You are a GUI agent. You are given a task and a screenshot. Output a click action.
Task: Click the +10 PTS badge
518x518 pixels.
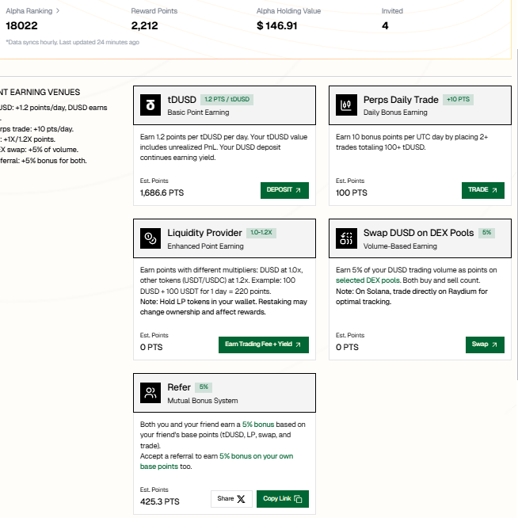point(459,100)
